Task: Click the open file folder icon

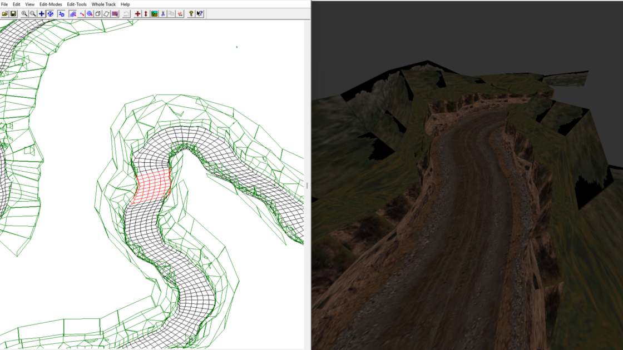Action: (x=5, y=14)
